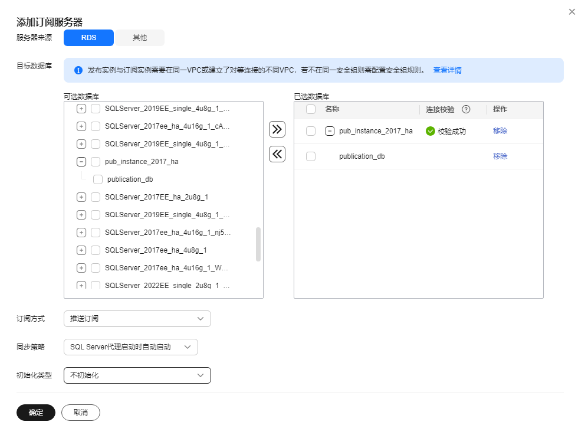Screen dimensions: 585x435
Task: Click publication_db label in available tree
Action: point(130,179)
